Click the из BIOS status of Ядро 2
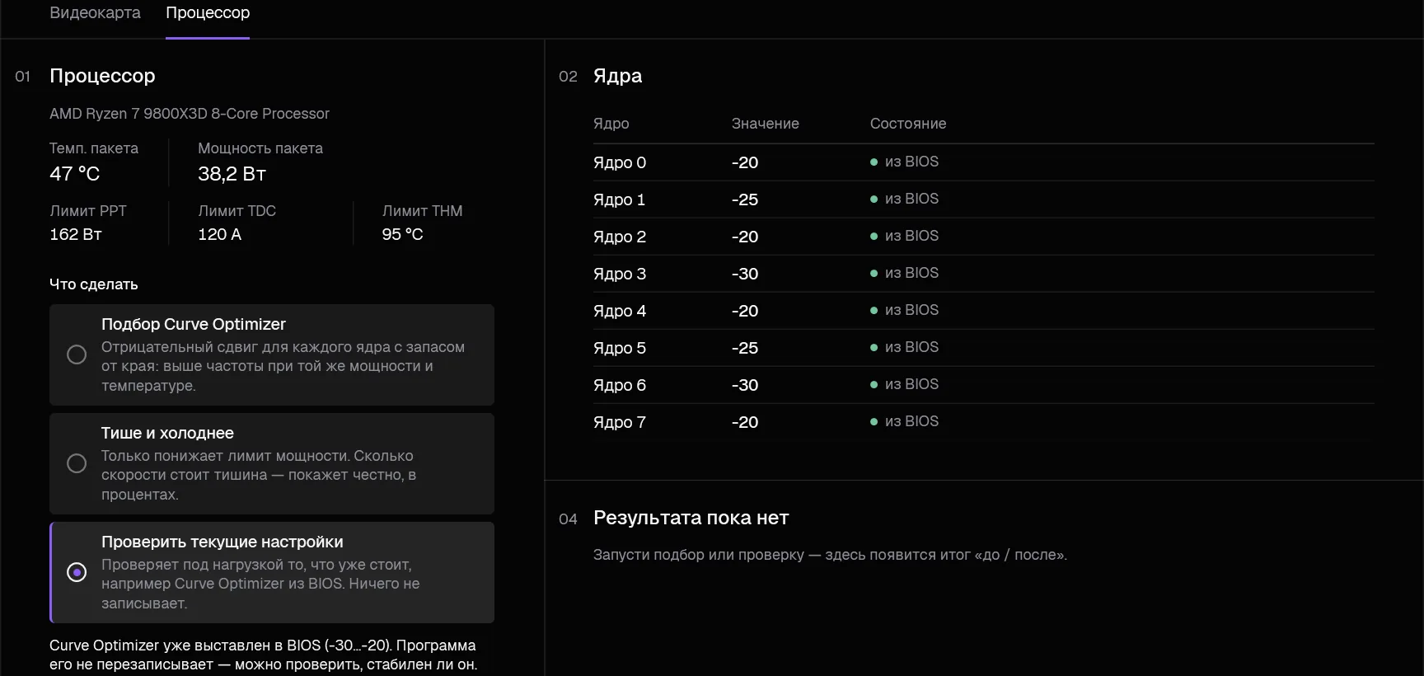1424x676 pixels. tap(905, 236)
